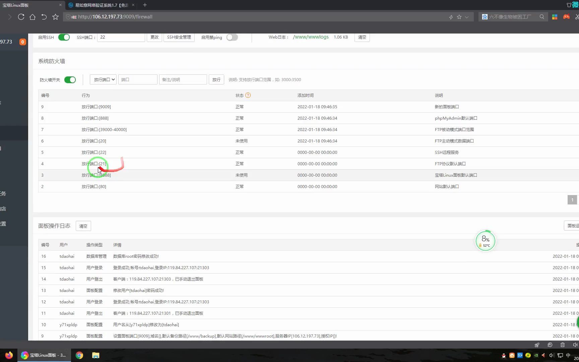Close the 易如意网络验证系统1.7 tab
The image size is (579, 362).
[x=133, y=5]
